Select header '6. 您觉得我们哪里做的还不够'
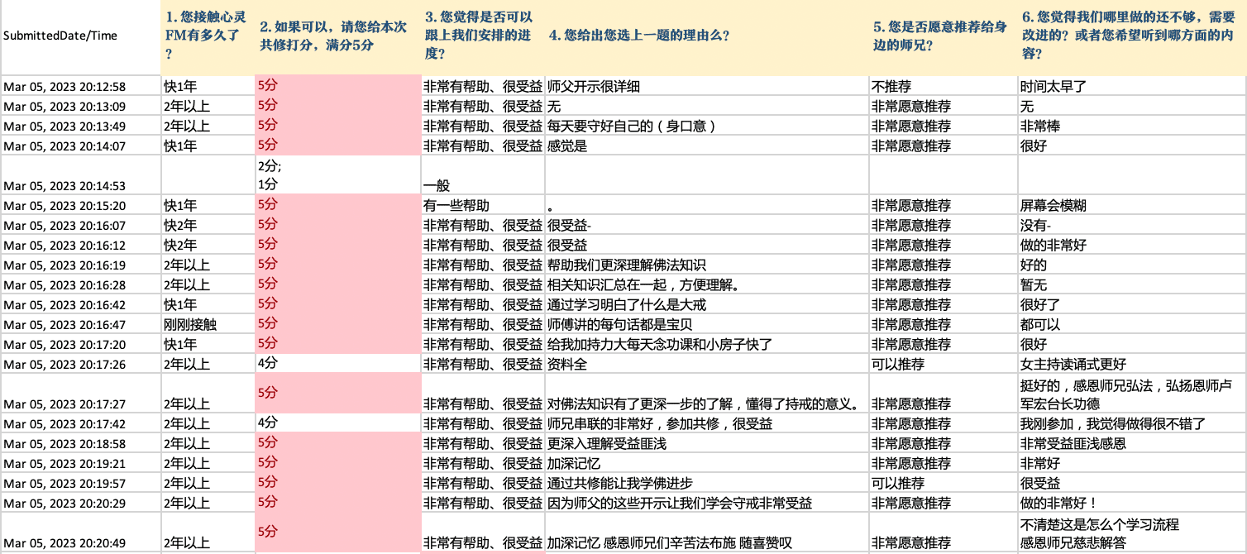This screenshot has height=554, width=1247. pyautogui.click(x=1131, y=39)
